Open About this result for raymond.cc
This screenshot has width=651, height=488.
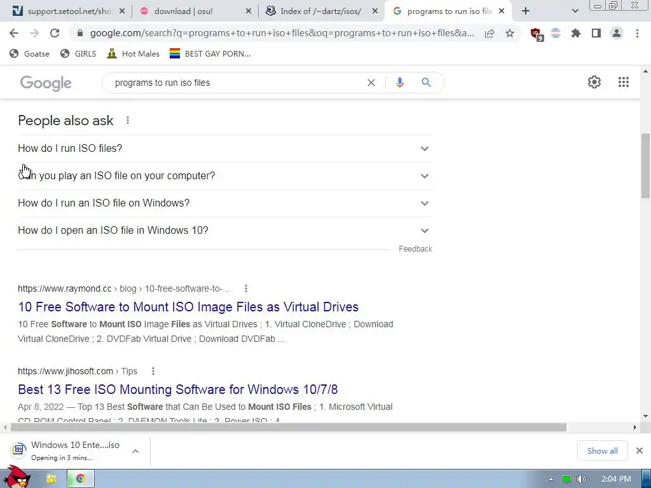click(x=246, y=288)
